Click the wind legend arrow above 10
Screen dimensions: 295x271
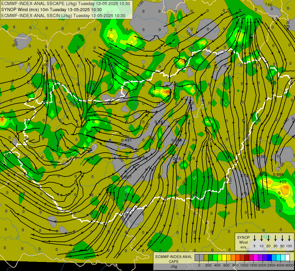pos(262,238)
